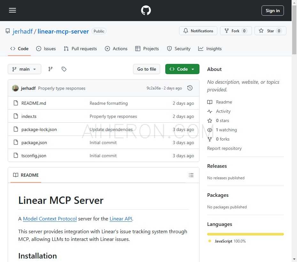Follow the Model Context Protocol link
This screenshot has width=297, height=262.
click(50, 219)
